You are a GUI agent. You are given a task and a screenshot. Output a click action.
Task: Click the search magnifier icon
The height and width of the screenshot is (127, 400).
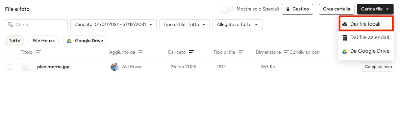click(10, 25)
